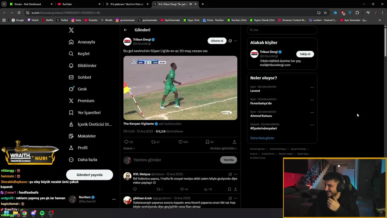Image resolution: width=387 pixels, height=218 pixels.
Task: Expand Alakalı sort dropdown
Action: point(129,148)
